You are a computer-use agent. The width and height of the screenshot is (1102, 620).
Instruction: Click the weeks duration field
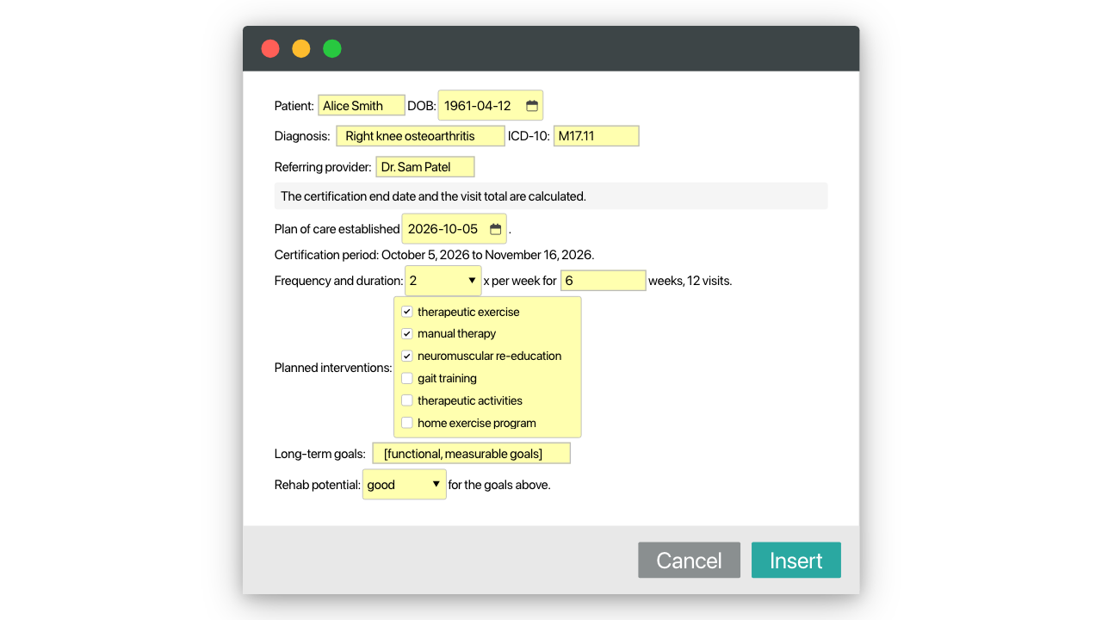click(604, 281)
